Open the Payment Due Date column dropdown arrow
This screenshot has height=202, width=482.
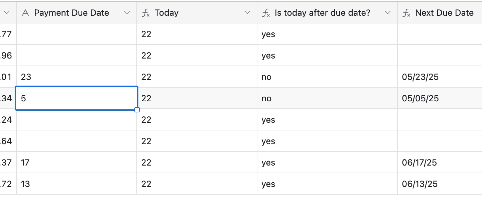(x=127, y=13)
